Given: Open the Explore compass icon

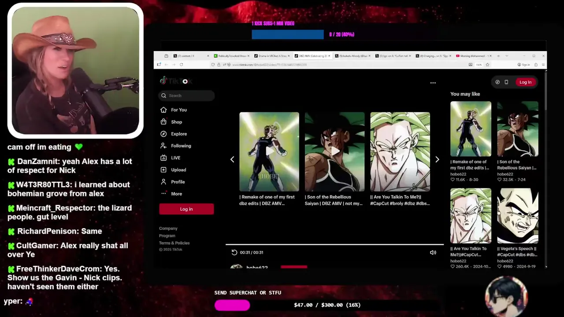Looking at the screenshot, I should pyautogui.click(x=163, y=134).
